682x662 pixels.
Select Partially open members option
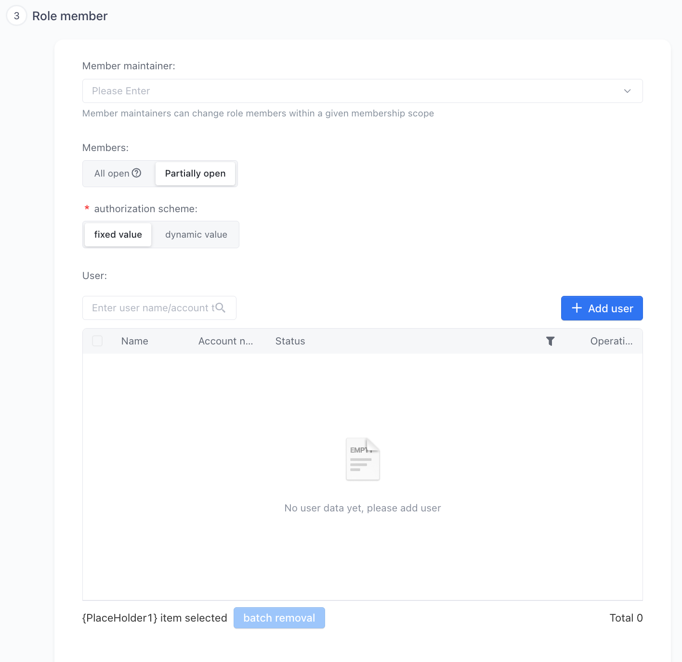coord(195,173)
